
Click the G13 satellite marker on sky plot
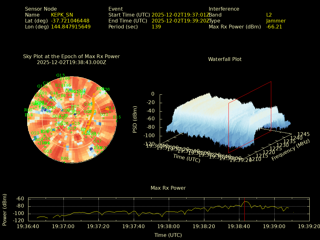60,75
